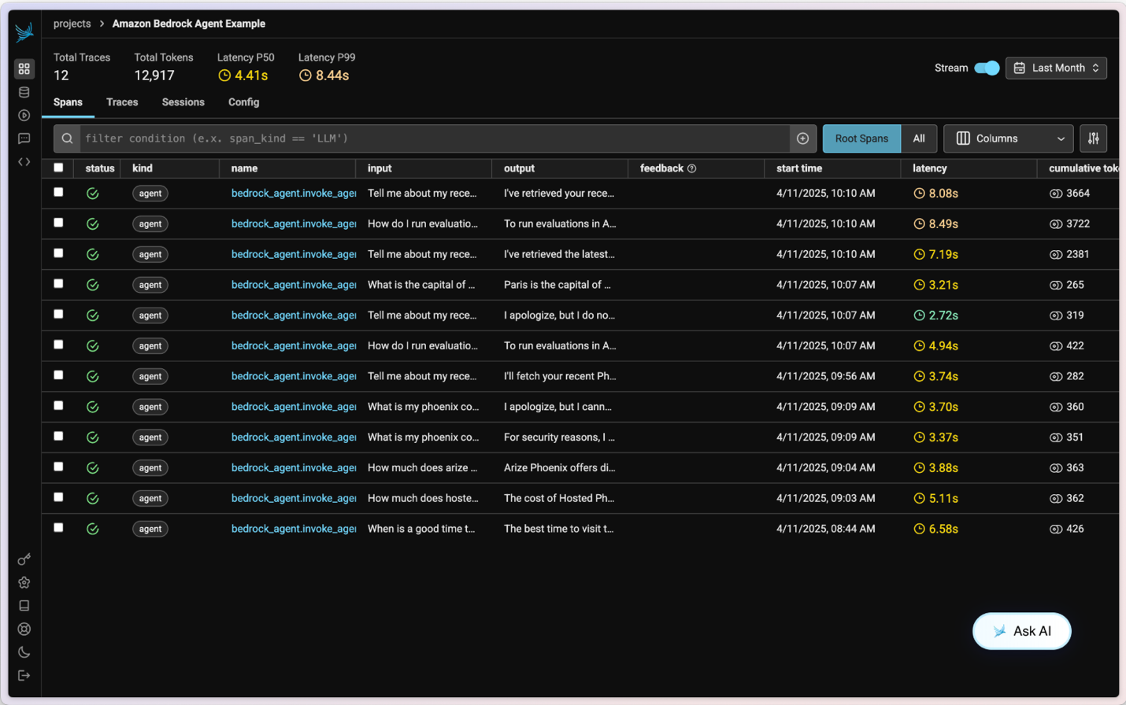Click the green status check for the 8.08s row
Image resolution: width=1126 pixels, height=705 pixels.
coord(93,194)
